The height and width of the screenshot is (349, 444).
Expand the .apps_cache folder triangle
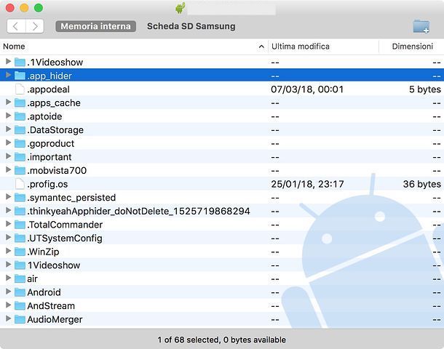point(8,102)
